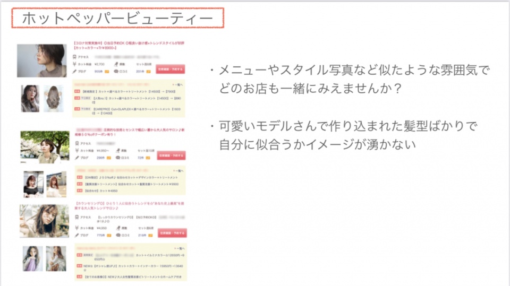Click the pencil icon beside 296件 blog count
510x286 pixels.
click(76, 158)
